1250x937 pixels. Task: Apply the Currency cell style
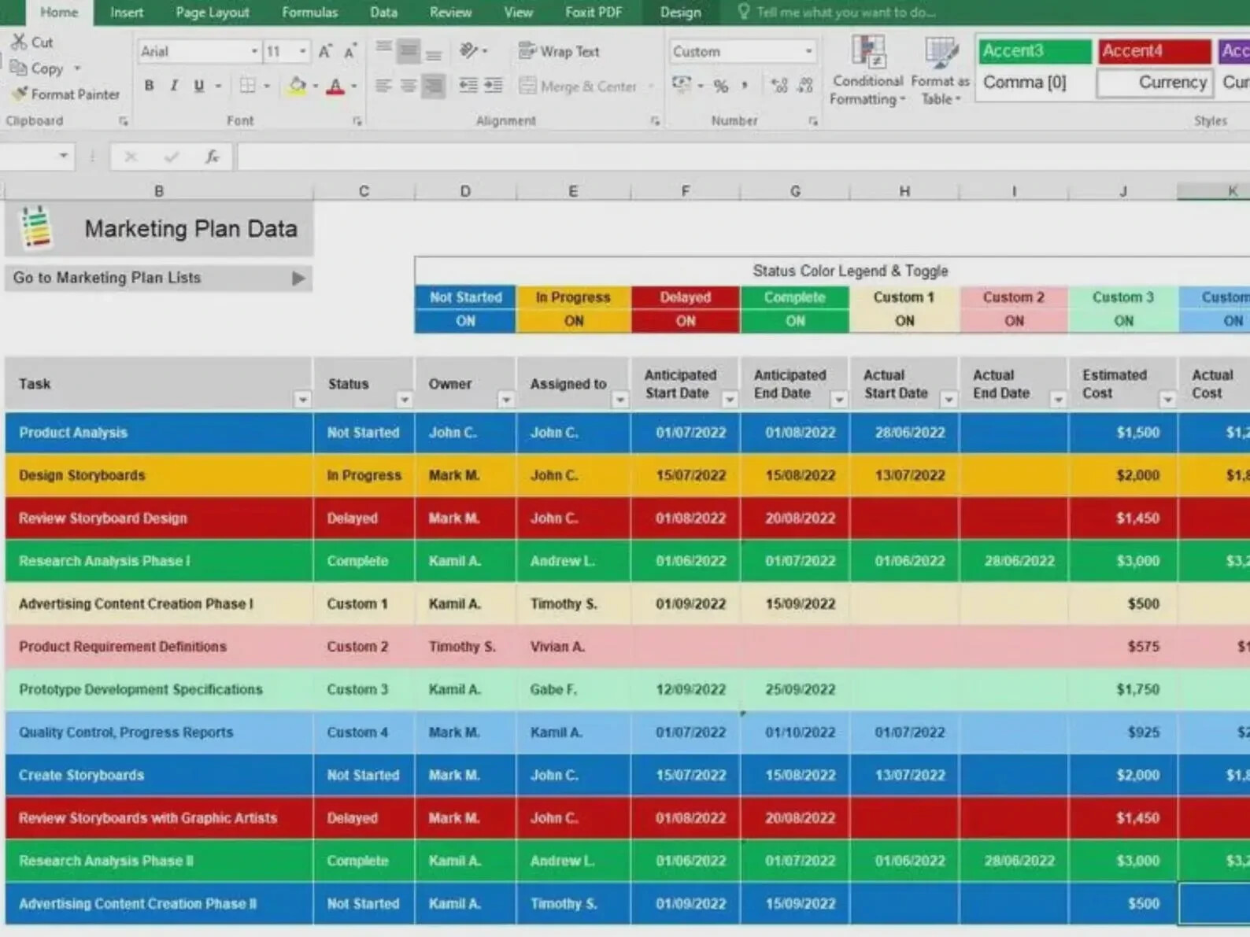(x=1154, y=83)
